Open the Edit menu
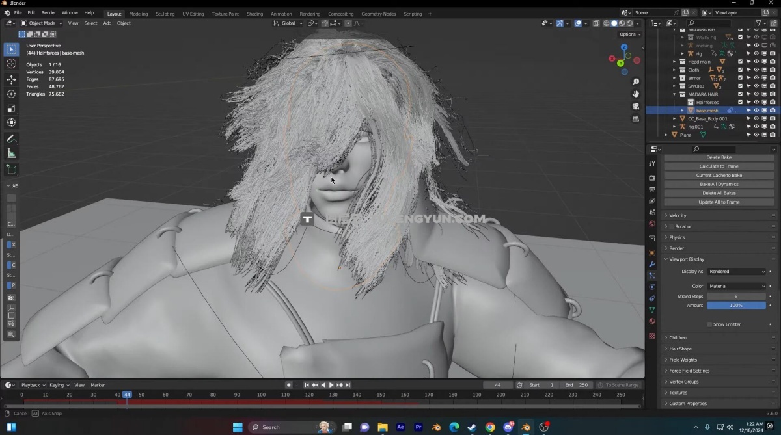781x435 pixels. tap(31, 13)
